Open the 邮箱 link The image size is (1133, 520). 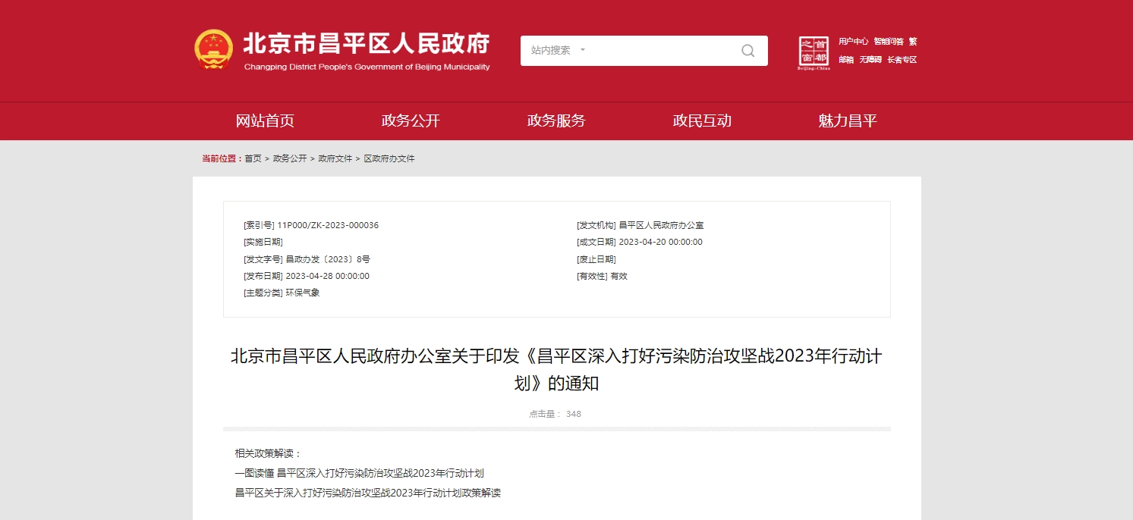click(x=846, y=60)
